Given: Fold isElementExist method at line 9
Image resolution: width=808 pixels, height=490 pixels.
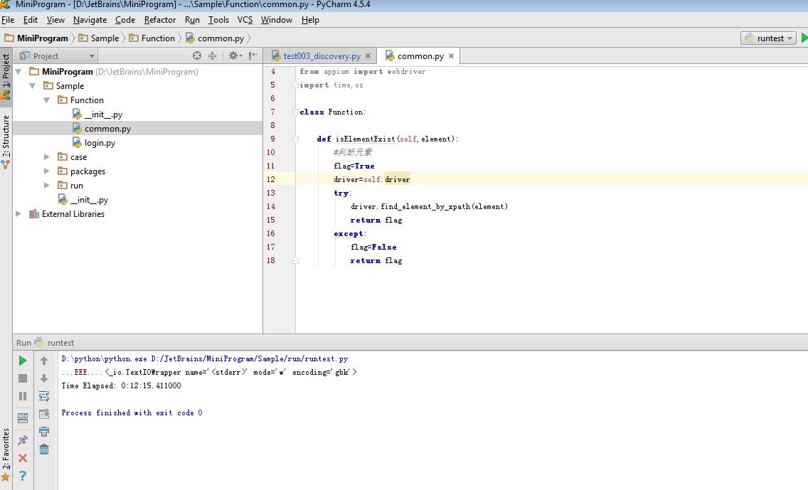Looking at the screenshot, I should 295,139.
